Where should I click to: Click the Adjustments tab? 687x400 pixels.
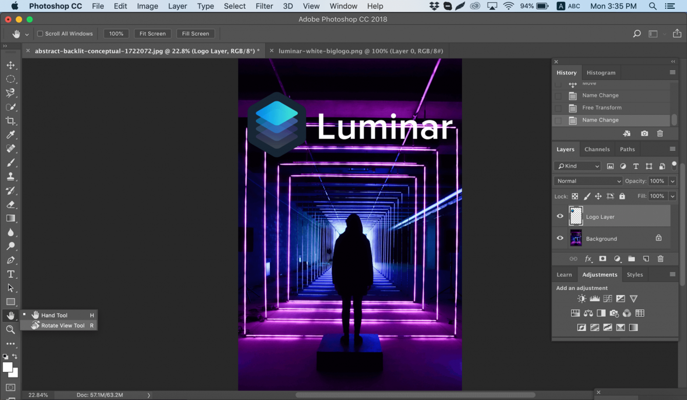point(600,274)
